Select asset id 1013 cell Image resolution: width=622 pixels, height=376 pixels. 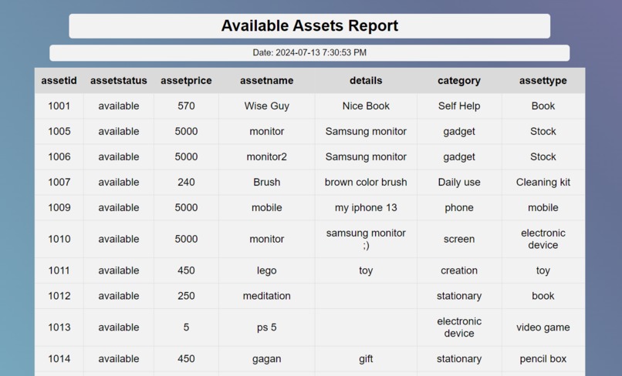tap(59, 327)
